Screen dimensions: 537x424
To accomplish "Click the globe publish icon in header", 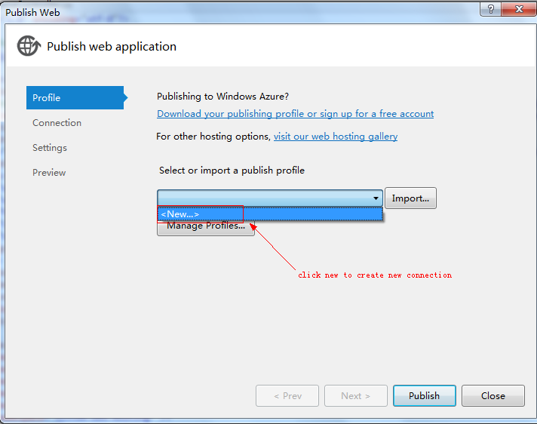I will 29,46.
